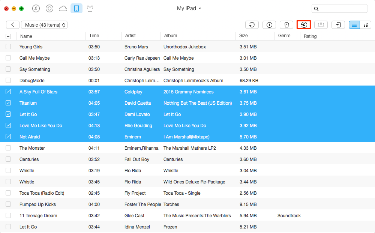Sort by the Genre column header
The image size is (375, 233).
[284, 36]
